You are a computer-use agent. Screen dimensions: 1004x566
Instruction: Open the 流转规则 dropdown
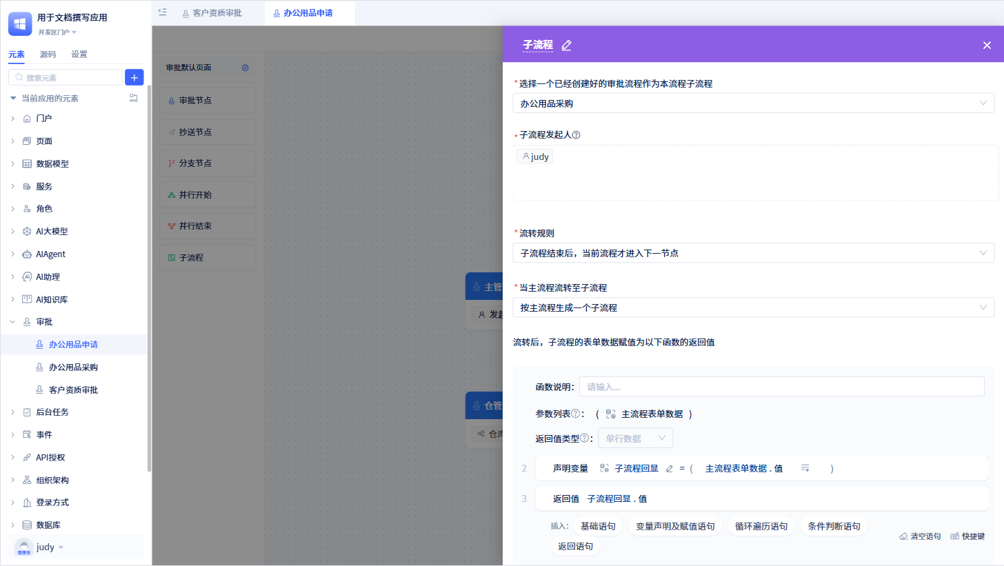click(754, 253)
